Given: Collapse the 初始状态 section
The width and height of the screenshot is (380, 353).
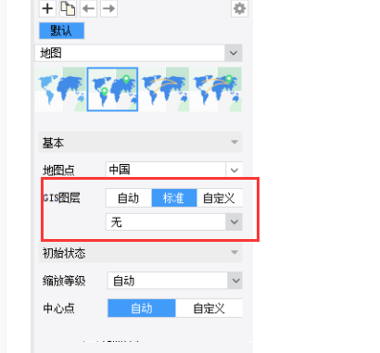Looking at the screenshot, I should point(141,253).
